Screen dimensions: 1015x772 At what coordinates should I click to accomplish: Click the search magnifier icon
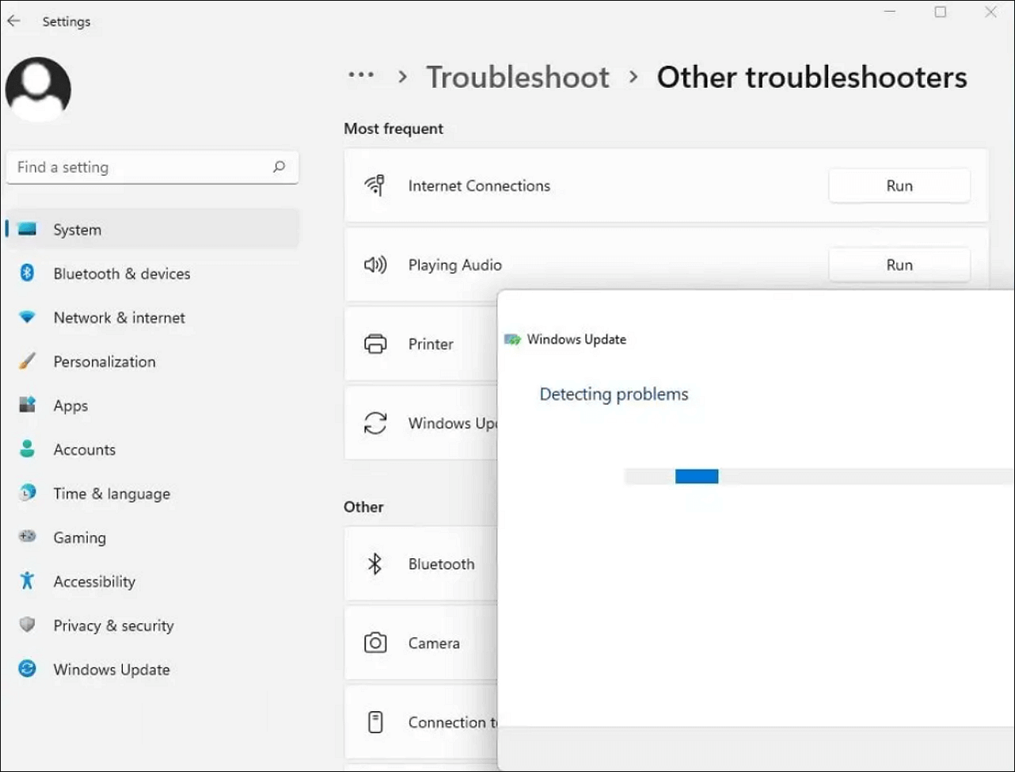click(279, 167)
